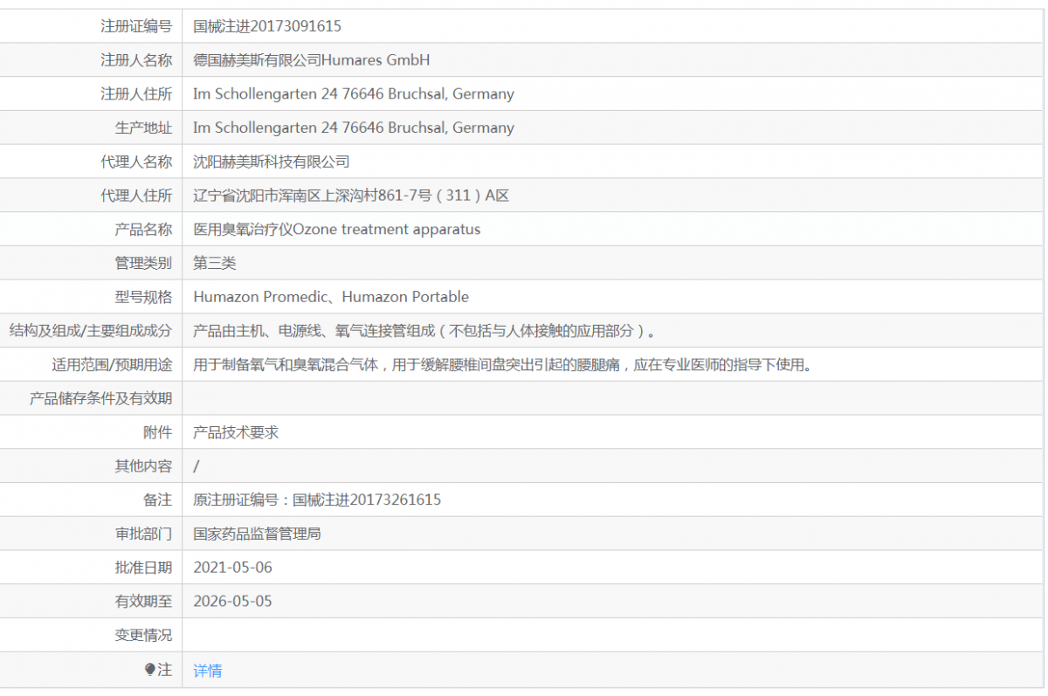Select model text Humazon Promedic、Humazon Portable
Image resolution: width=1048 pixels, height=696 pixels.
(x=331, y=297)
